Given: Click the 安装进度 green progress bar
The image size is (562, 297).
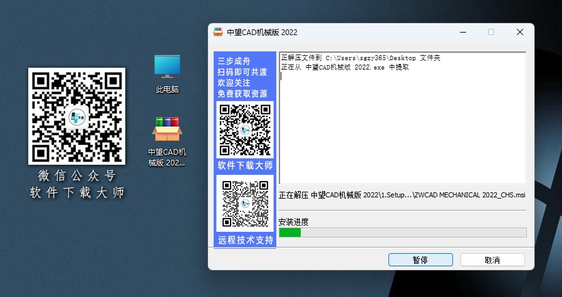Looking at the screenshot, I should (402, 232).
